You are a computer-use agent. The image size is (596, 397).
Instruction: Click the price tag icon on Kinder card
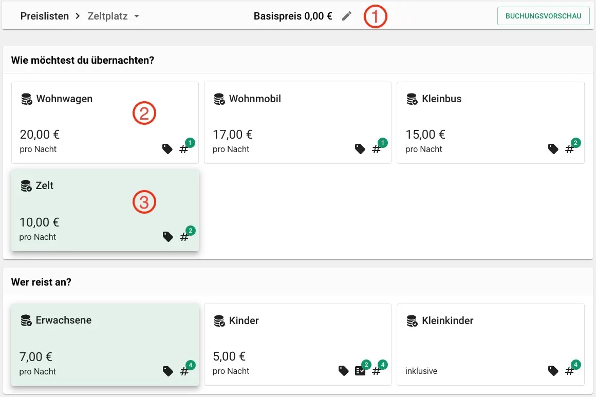tap(344, 371)
